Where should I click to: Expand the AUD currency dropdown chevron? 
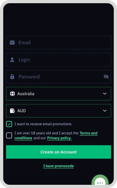click(x=105, y=111)
